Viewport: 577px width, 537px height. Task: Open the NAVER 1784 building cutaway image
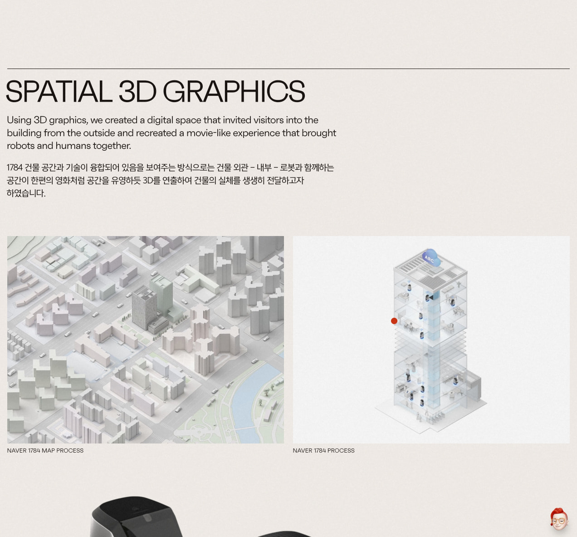coord(431,340)
